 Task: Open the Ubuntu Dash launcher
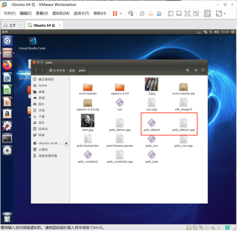pyautogui.click(x=7, y=41)
